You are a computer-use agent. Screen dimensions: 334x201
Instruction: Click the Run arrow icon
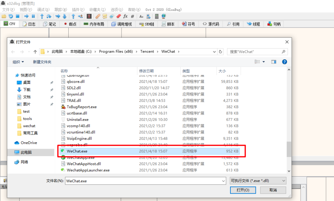pyautogui.click(x=26, y=16)
